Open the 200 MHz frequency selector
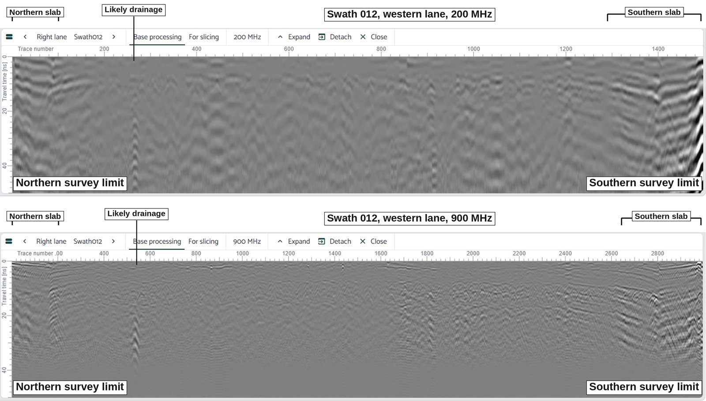Image resolution: width=706 pixels, height=401 pixels. click(x=248, y=37)
